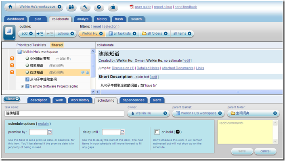Select the 识别单词变形 task circle

tap(27, 59)
